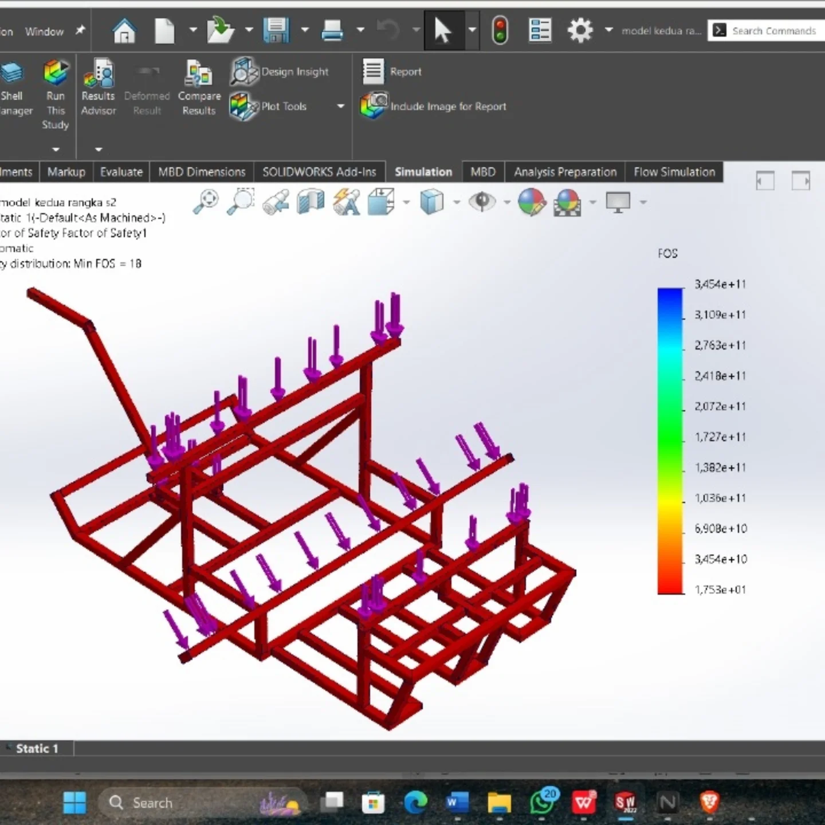Open Design Insight plot

(280, 72)
